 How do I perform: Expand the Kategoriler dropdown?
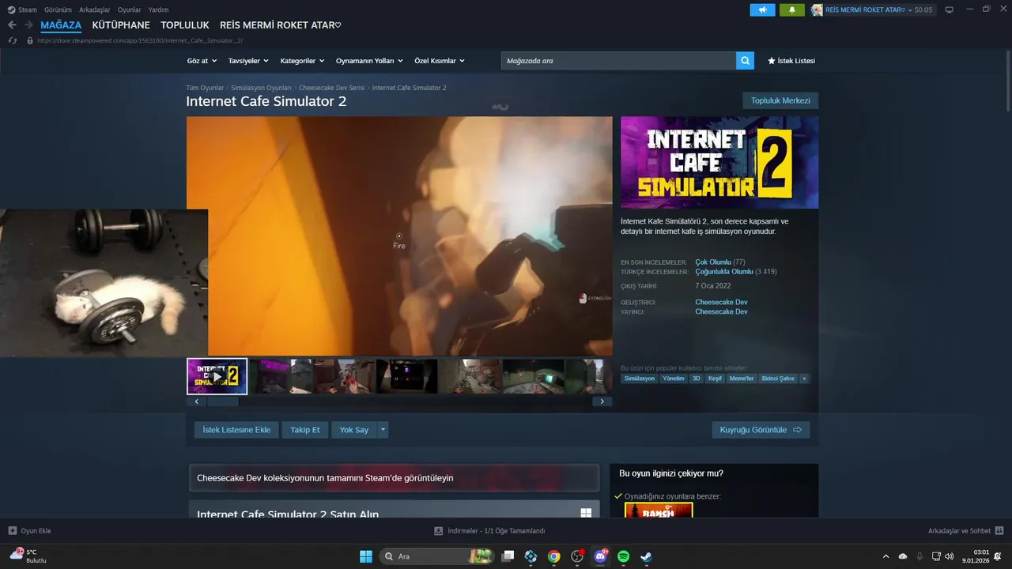pos(302,61)
